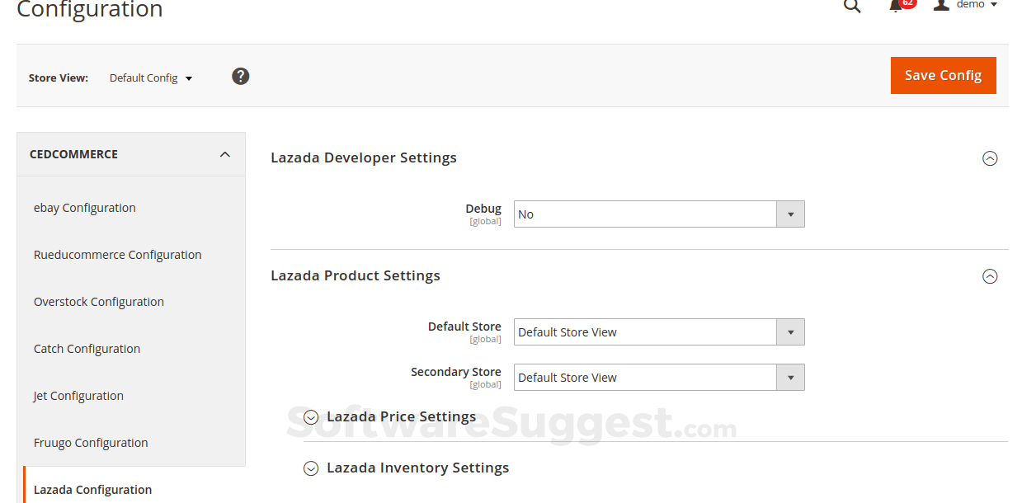
Task: Open the admin search
Action: 851,7
